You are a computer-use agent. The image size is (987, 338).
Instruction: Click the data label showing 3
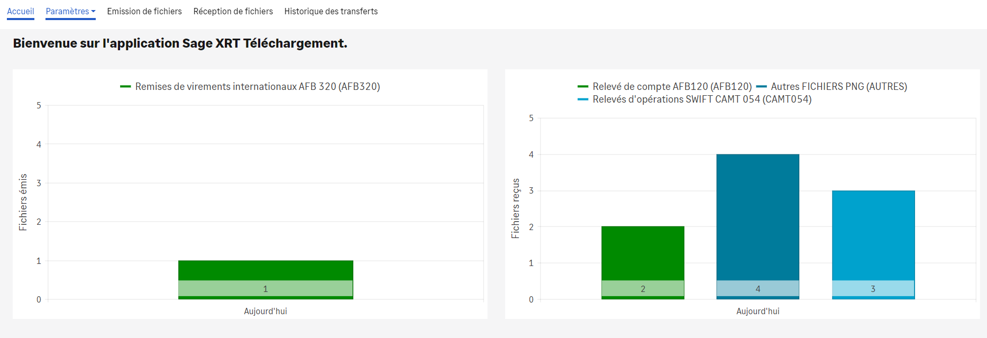click(873, 289)
